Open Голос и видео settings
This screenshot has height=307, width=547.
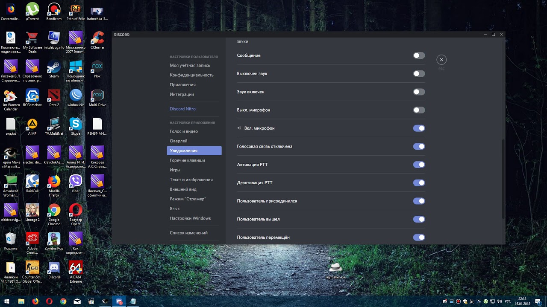click(194, 131)
